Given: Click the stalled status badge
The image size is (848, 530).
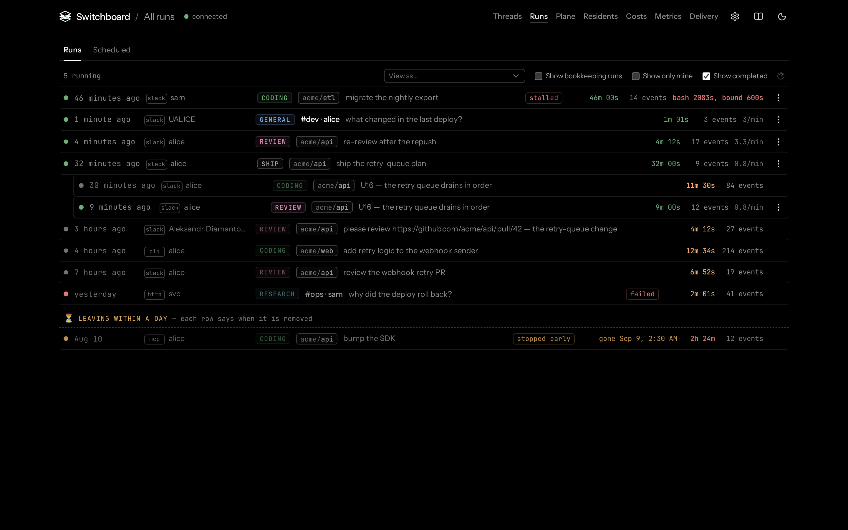Looking at the screenshot, I should 544,98.
